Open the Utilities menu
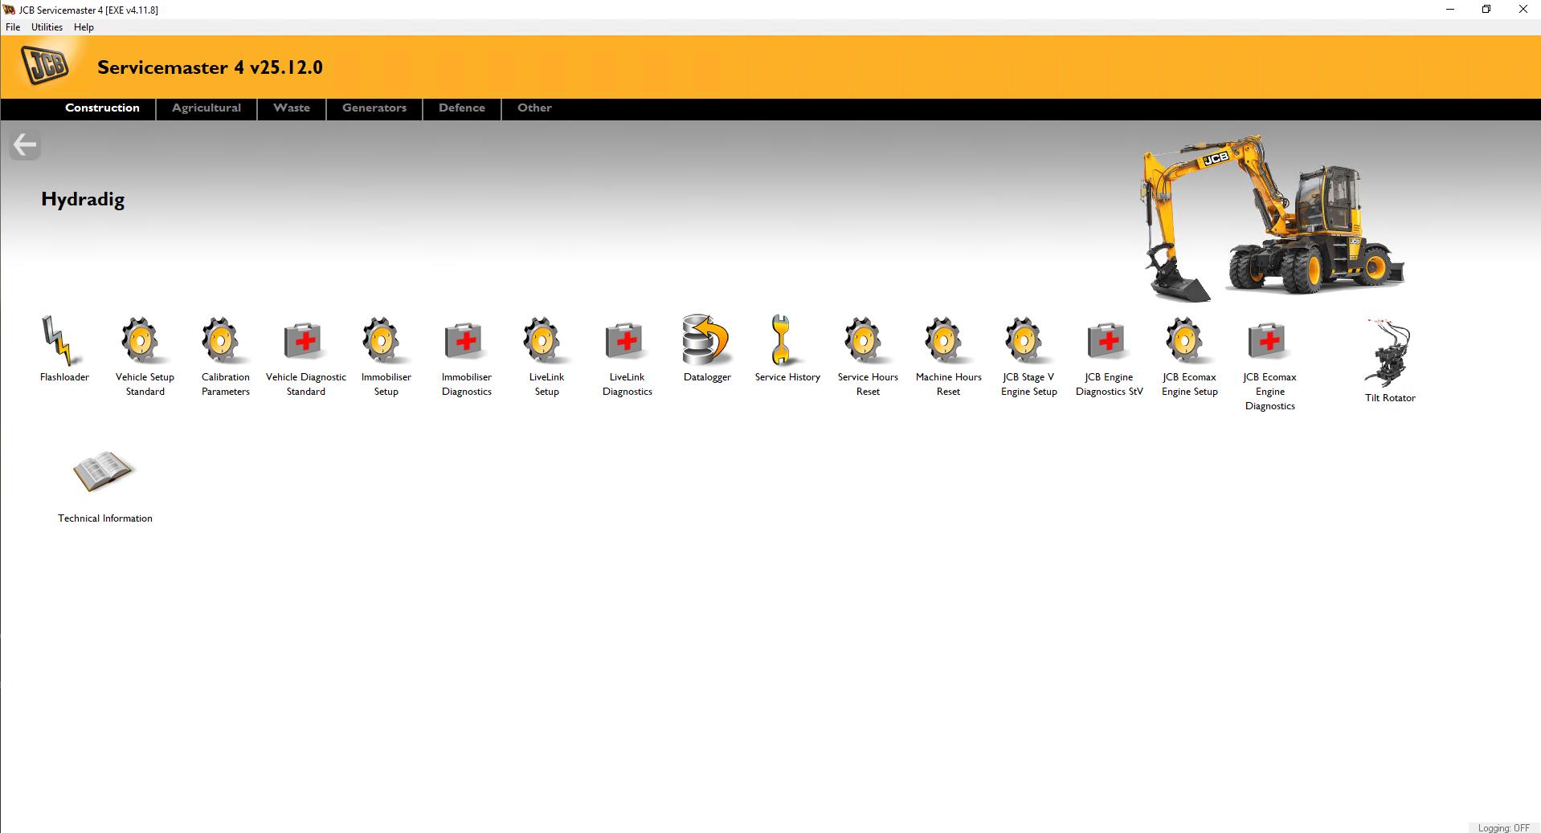Screen dimensions: 1541x833 coord(46,26)
